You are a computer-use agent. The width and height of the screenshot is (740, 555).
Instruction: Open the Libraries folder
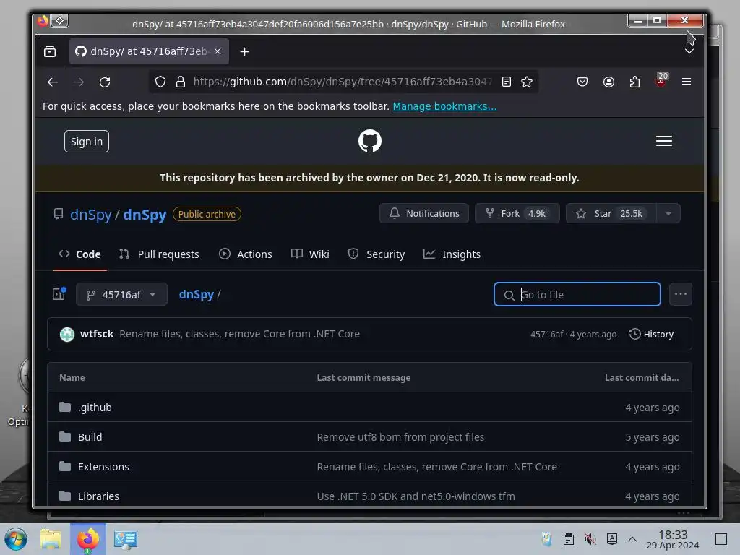[x=98, y=496]
